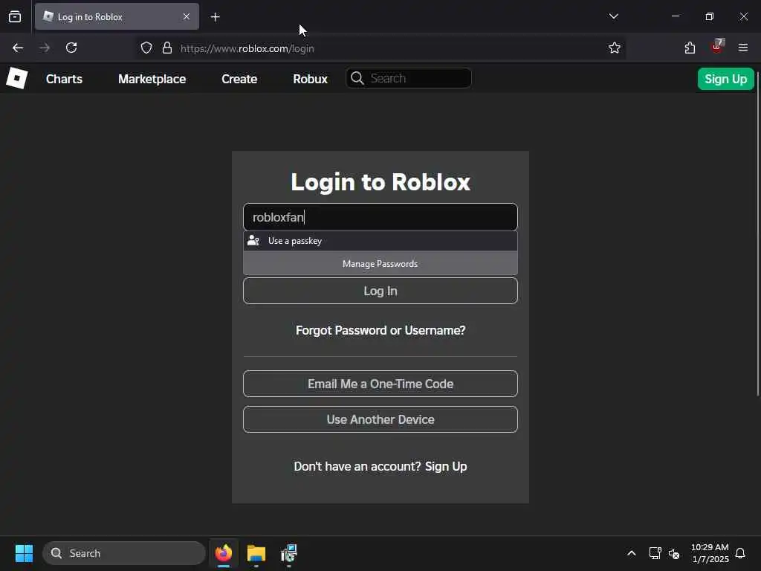Click the Log In button
Image resolution: width=761 pixels, height=571 pixels.
pyautogui.click(x=380, y=291)
